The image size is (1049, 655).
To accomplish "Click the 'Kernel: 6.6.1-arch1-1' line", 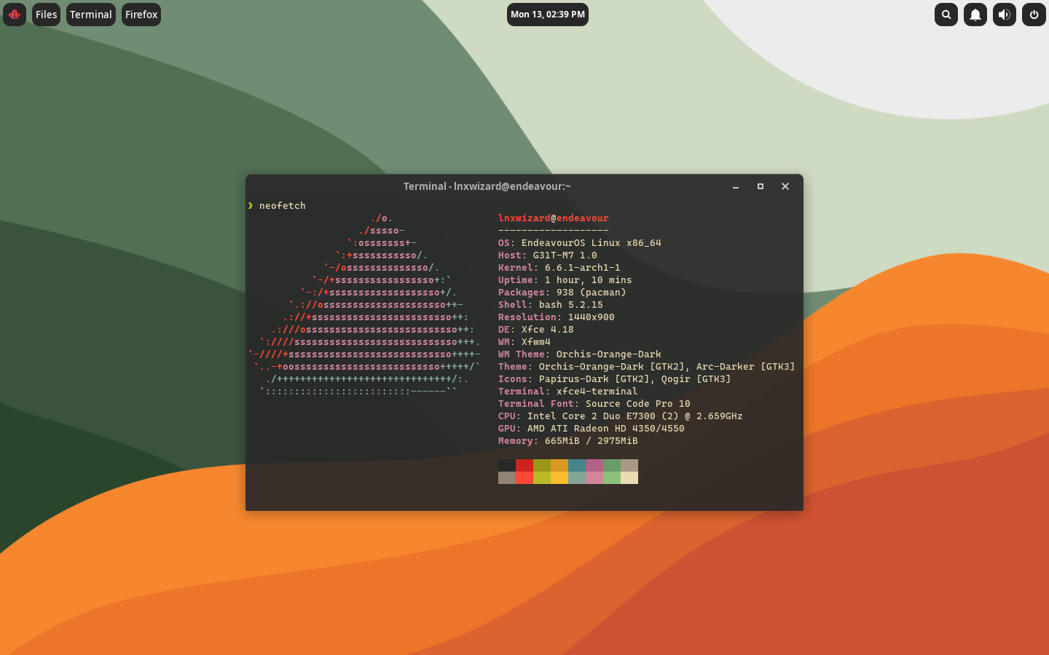I will point(559,268).
